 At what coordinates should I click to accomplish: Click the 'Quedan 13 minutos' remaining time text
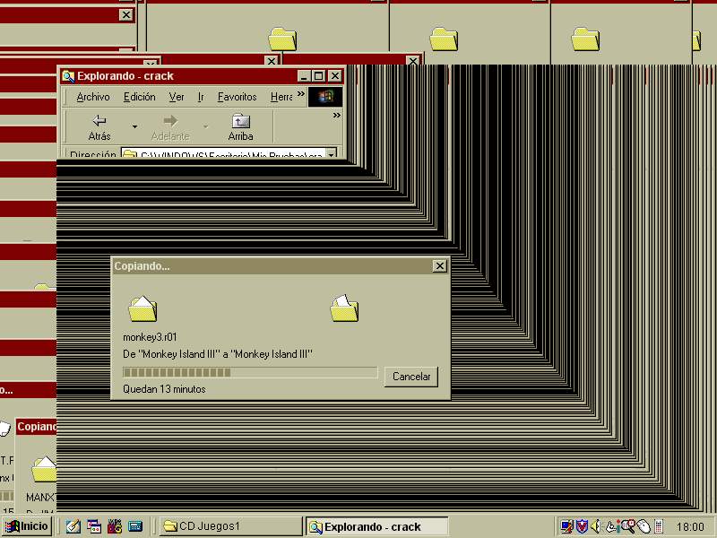click(164, 389)
